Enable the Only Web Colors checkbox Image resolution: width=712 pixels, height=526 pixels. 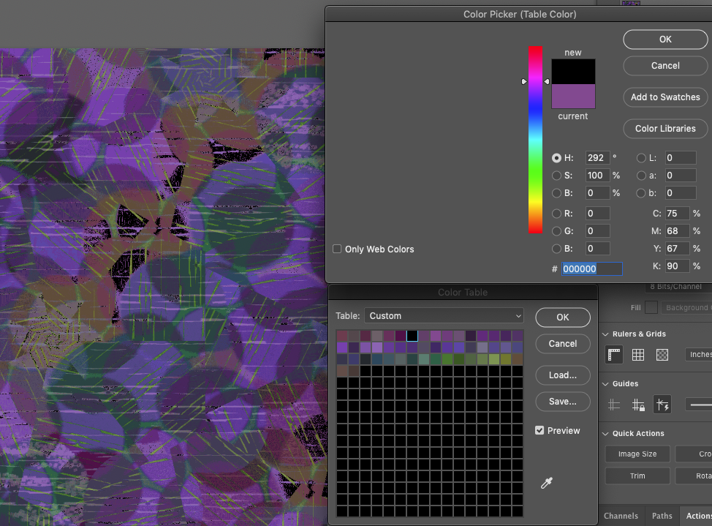[337, 249]
